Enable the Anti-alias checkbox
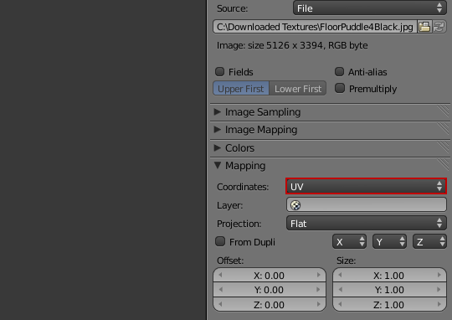 click(339, 71)
